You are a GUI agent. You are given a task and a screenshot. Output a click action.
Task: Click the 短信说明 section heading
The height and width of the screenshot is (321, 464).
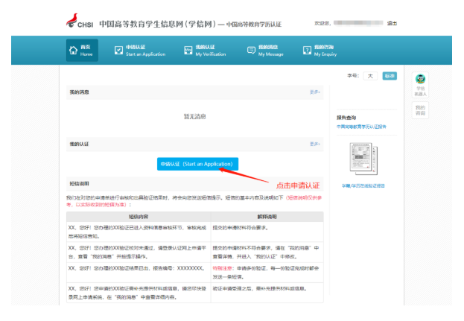[79, 184]
